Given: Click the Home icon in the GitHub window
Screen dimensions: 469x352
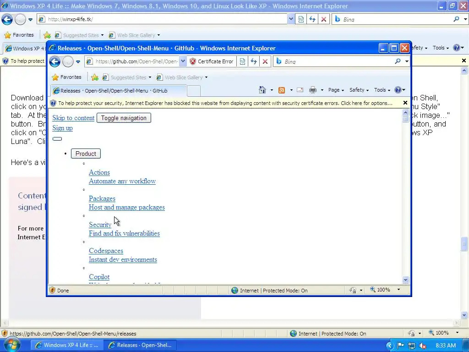Looking at the screenshot, I should [262, 90].
